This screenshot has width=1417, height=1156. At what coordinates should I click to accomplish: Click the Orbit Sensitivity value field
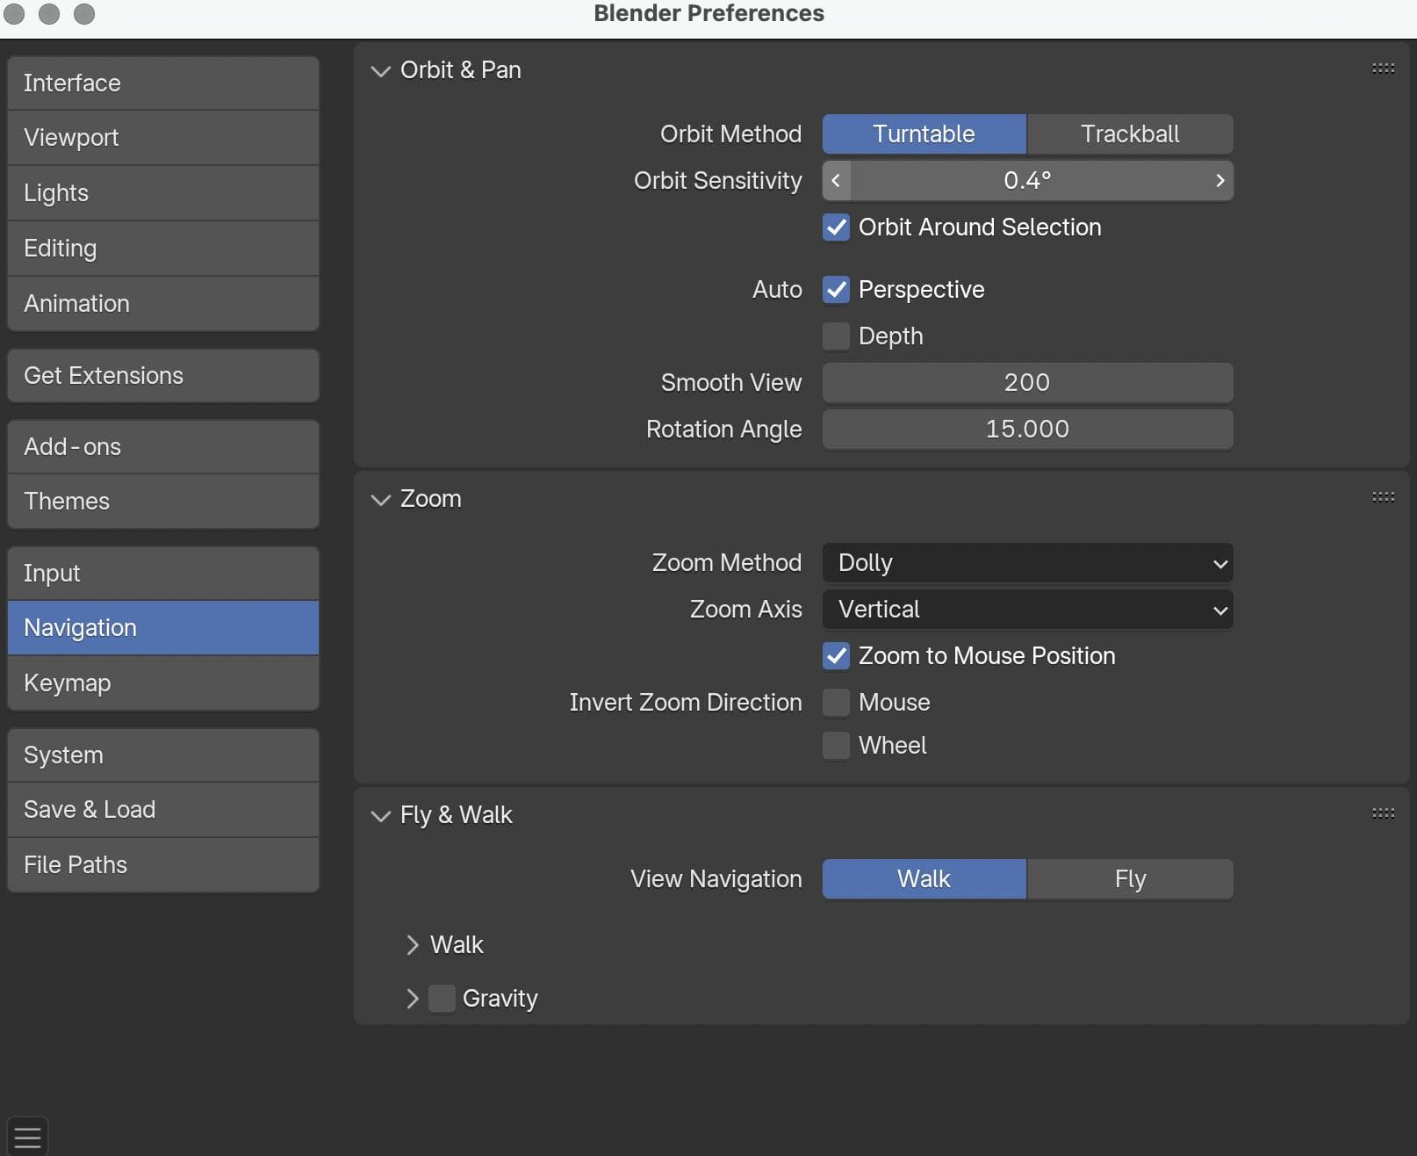point(1027,181)
